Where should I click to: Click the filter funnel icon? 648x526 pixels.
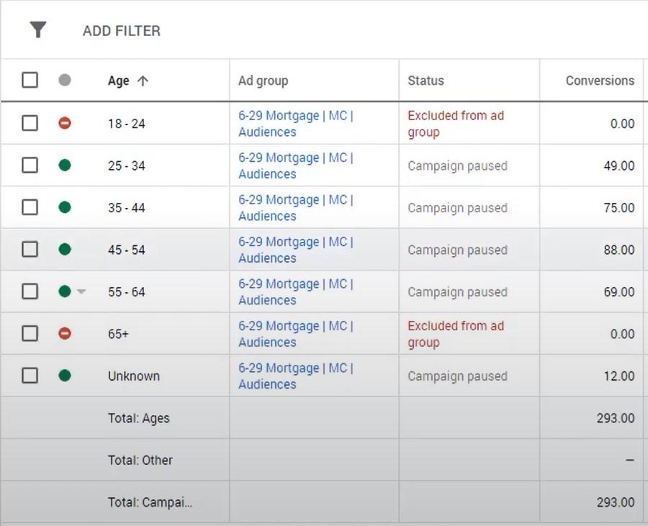38,30
